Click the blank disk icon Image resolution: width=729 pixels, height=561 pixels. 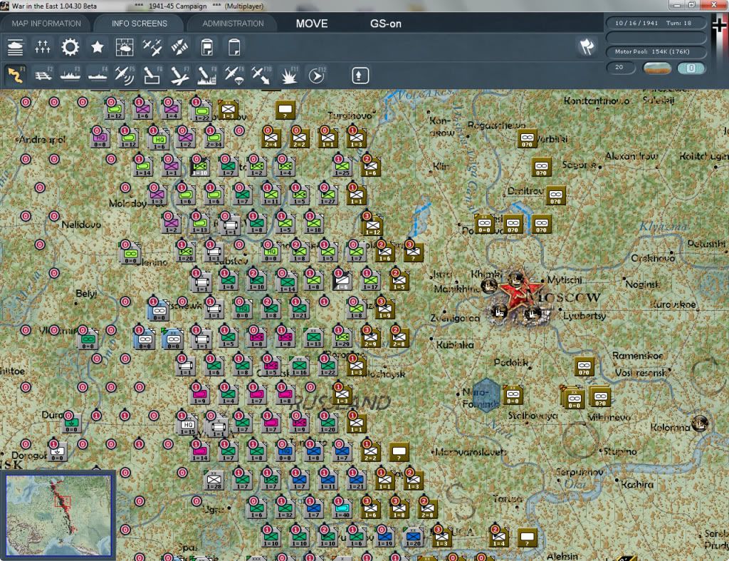[234, 47]
